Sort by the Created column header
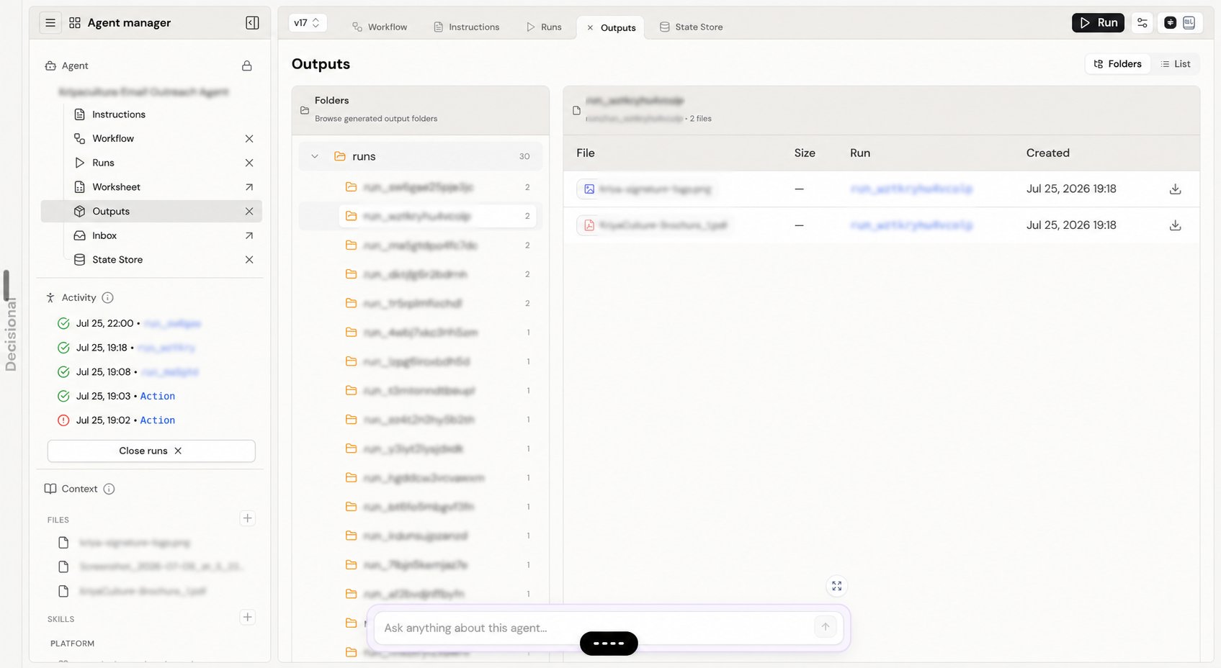 click(x=1047, y=153)
